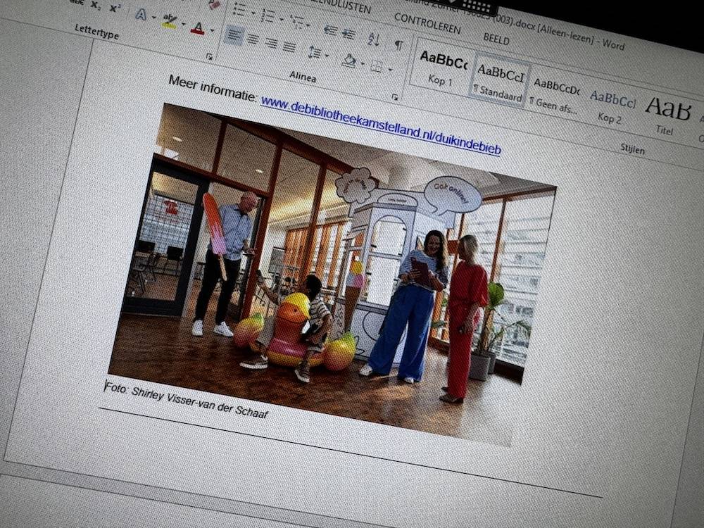Sort text A to Z
This screenshot has height=528, width=704.
pyautogui.click(x=374, y=39)
